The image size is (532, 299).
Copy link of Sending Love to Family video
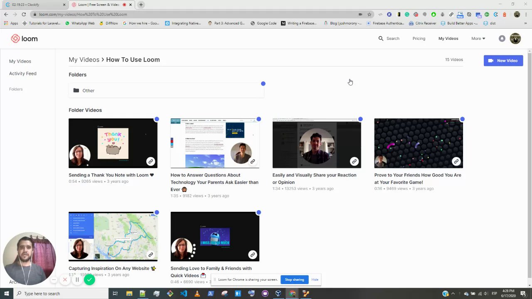pyautogui.click(x=252, y=255)
